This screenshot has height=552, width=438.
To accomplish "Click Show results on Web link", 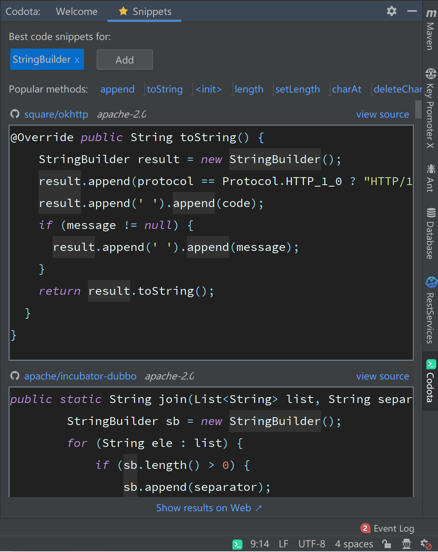I will tap(209, 508).
